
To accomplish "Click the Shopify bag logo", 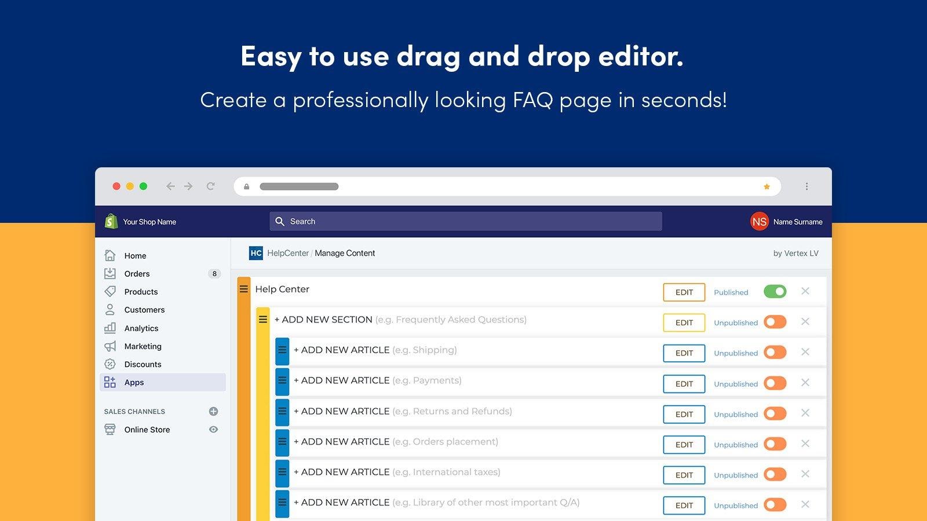I will click(111, 221).
